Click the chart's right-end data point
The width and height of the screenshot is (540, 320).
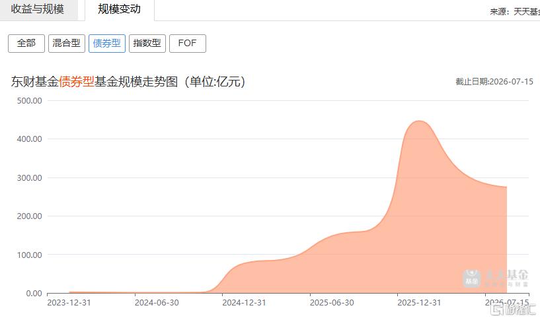click(506, 187)
